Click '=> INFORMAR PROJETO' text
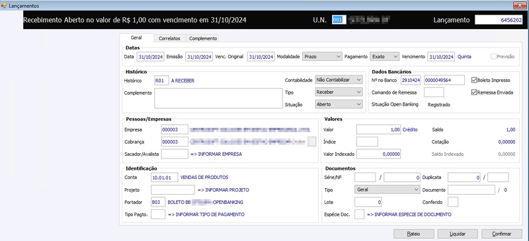This screenshot has height=241, width=529. [224, 190]
